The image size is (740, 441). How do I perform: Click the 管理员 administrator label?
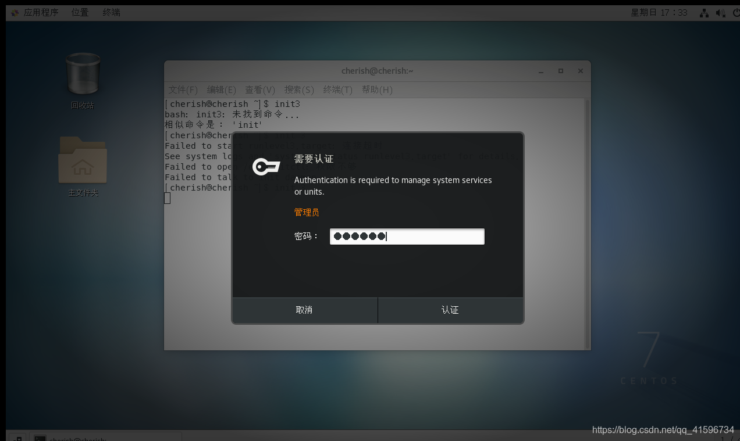pyautogui.click(x=307, y=212)
